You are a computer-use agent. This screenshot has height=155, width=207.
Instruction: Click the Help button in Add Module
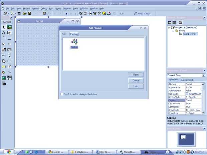tap(136, 86)
